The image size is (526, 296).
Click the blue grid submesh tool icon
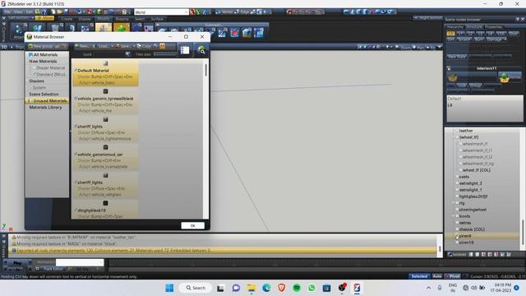259,33
